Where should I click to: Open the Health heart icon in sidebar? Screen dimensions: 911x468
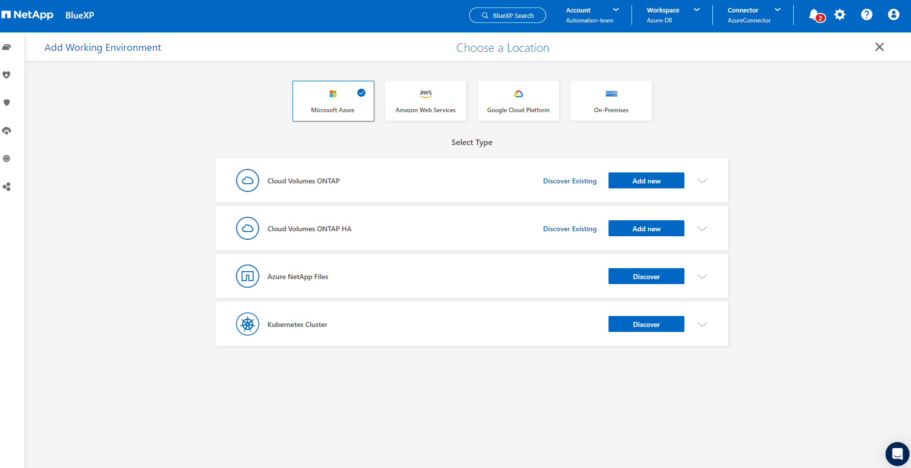click(6, 75)
